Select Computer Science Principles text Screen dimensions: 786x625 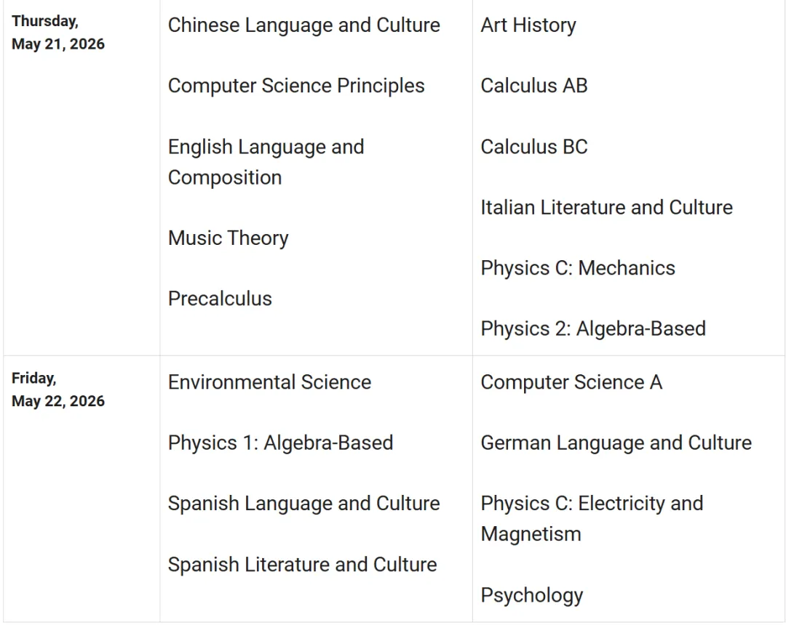click(x=296, y=86)
